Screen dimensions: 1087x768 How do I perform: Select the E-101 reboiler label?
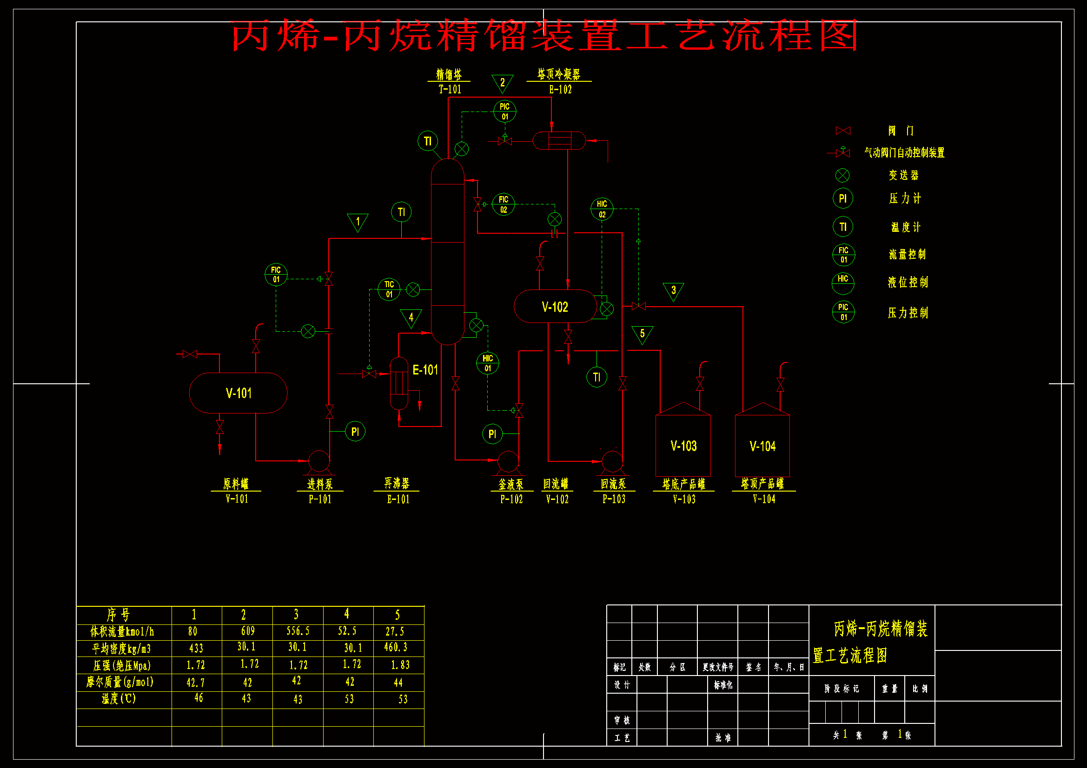[425, 370]
